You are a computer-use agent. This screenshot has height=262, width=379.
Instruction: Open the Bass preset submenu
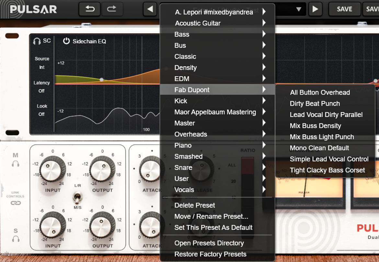pyautogui.click(x=217, y=34)
